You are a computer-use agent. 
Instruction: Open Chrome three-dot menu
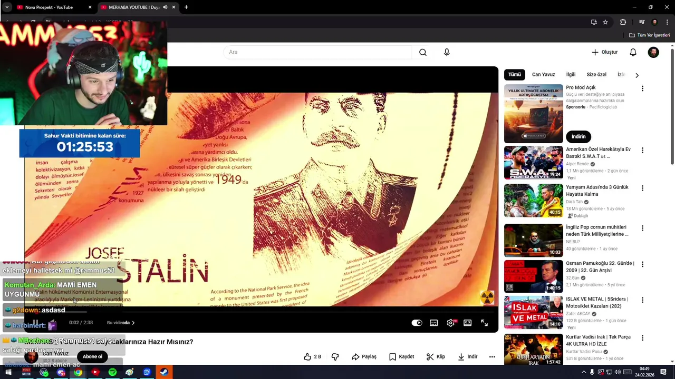tap(668, 22)
